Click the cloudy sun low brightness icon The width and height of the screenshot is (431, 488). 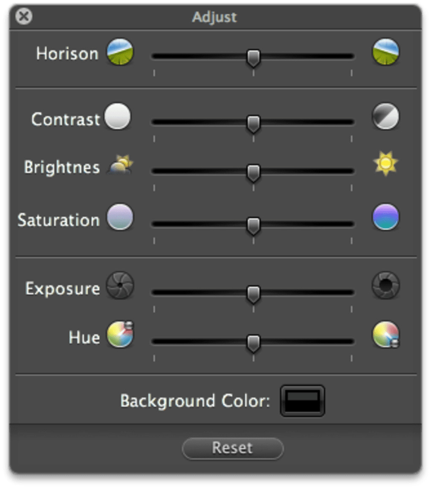coord(120,165)
